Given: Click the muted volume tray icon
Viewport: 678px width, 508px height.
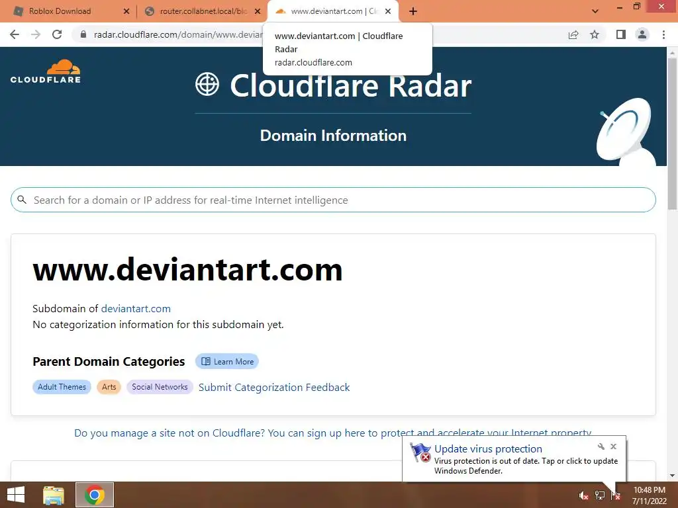Looking at the screenshot, I should (x=583, y=495).
